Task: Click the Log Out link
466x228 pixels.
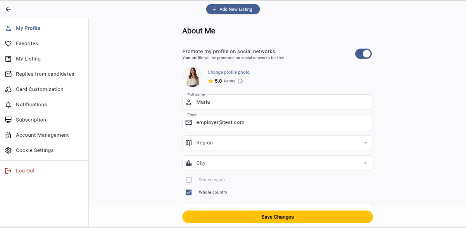Action: (25, 171)
